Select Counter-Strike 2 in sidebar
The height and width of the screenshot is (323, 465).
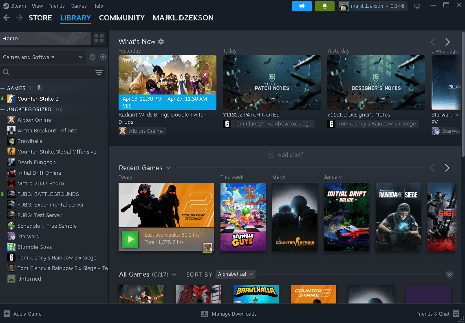point(54,99)
